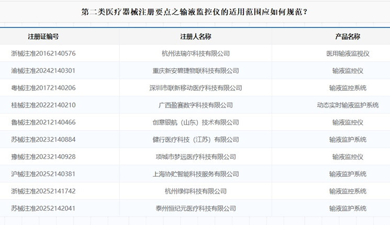This screenshot has height=225, width=390.
Task: Select registrant 泰州恒纪元医疗科技有限公司
Action: tap(195, 208)
